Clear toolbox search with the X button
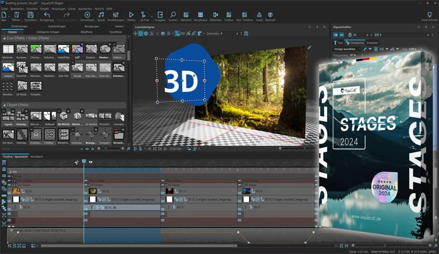The width and height of the screenshot is (439, 254). [82, 149]
